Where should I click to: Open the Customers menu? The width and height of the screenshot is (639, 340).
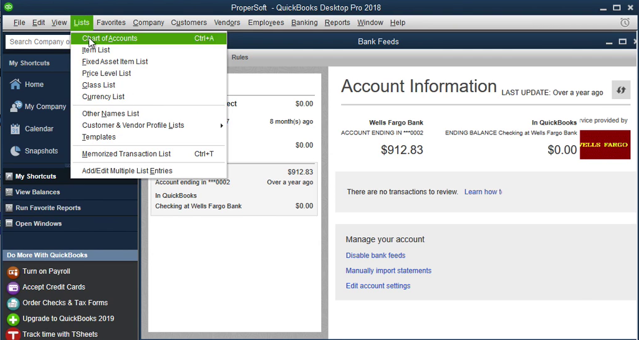pyautogui.click(x=189, y=23)
